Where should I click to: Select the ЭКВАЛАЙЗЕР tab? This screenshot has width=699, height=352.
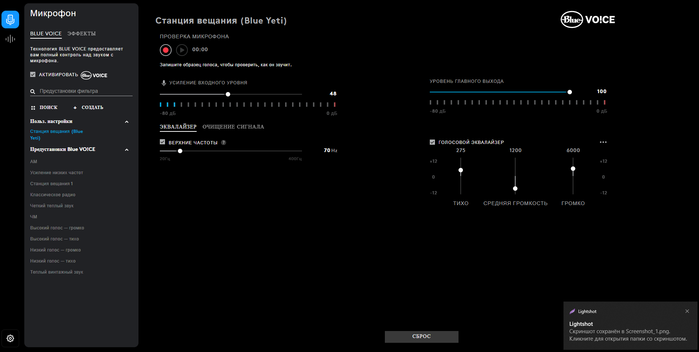click(178, 127)
